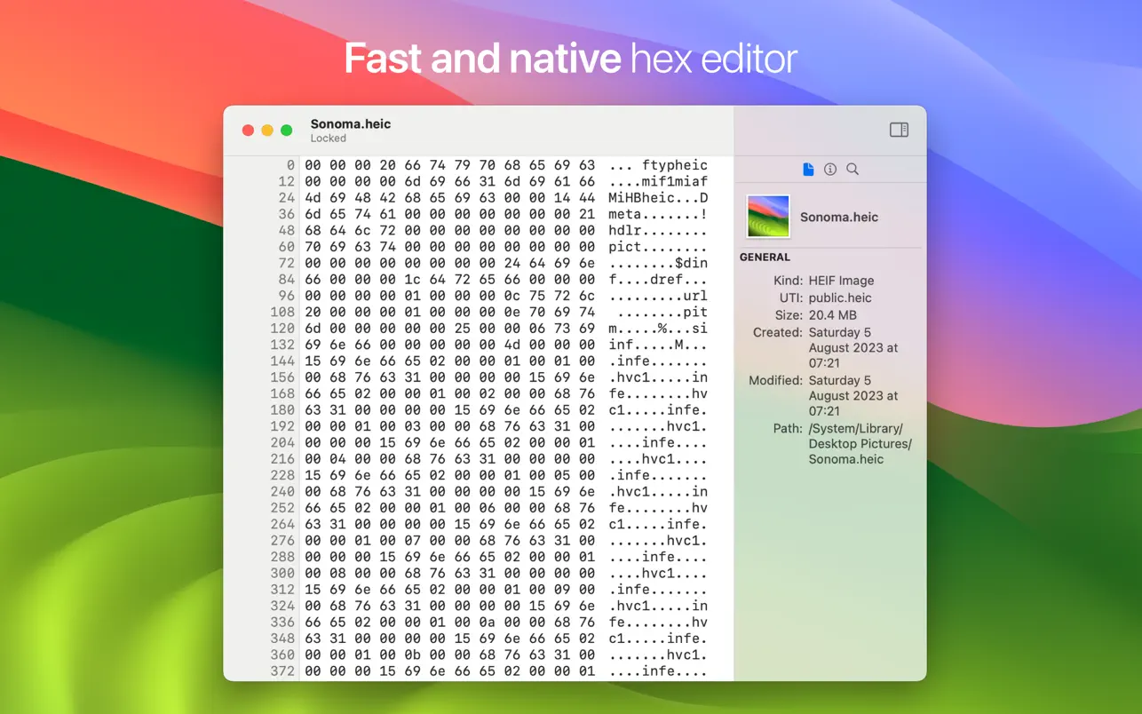Click the Sonoma.heic preview thumbnail image
This screenshot has height=714, width=1142.
[x=767, y=215]
